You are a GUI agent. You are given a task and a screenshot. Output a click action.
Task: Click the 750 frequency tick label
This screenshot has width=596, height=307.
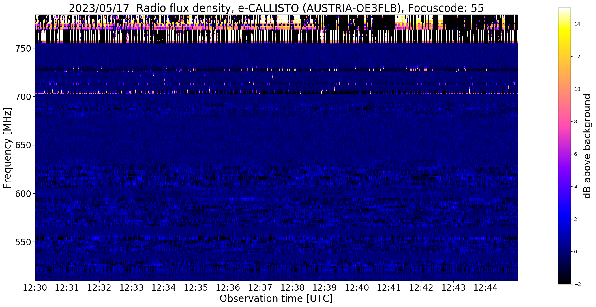click(23, 49)
